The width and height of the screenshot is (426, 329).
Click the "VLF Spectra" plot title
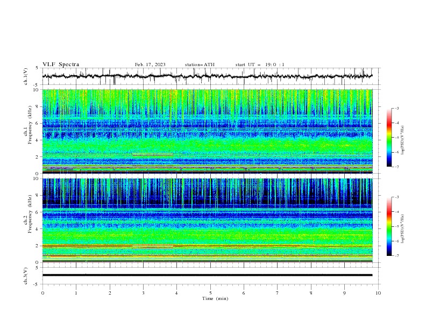(x=61, y=65)
